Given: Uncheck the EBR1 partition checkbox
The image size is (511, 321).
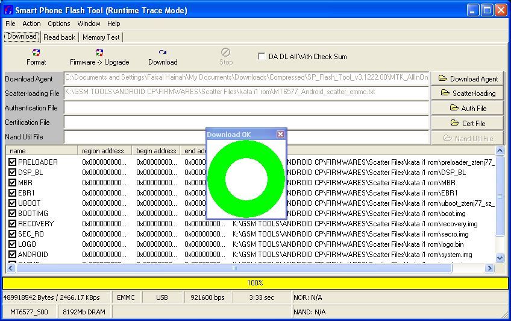Looking at the screenshot, I should pyautogui.click(x=12, y=193).
